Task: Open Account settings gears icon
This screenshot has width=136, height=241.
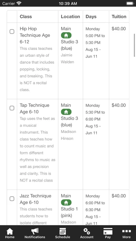Action: 87,231
